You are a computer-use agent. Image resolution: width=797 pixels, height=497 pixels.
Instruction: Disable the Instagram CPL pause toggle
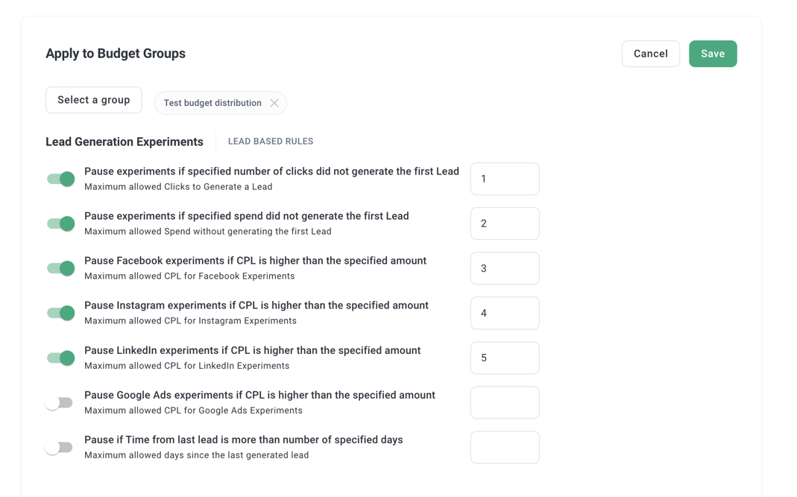pos(60,313)
